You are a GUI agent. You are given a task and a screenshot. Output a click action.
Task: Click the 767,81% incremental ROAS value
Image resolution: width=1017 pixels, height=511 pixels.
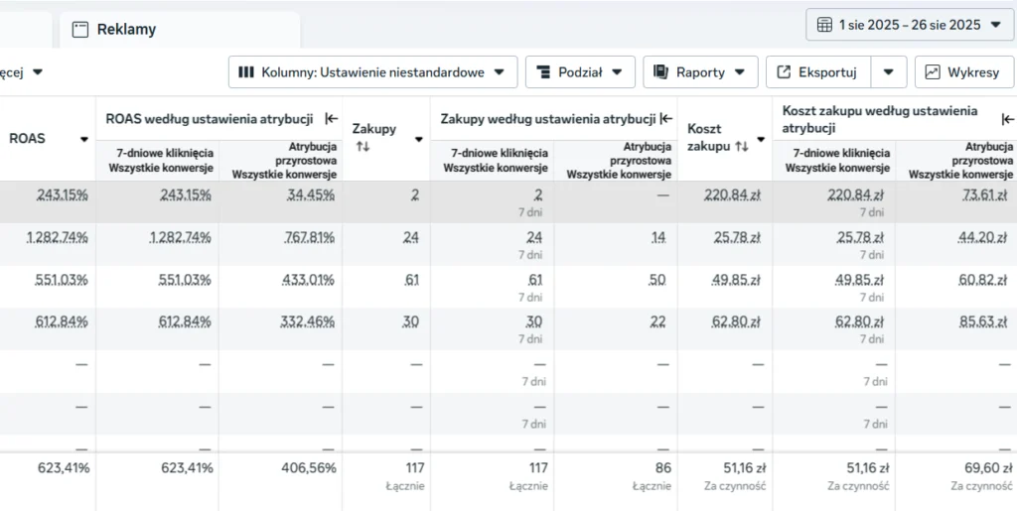tap(309, 238)
